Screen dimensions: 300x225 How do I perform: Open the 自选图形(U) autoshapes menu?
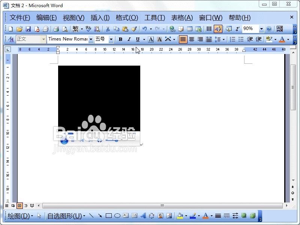pos(66,216)
